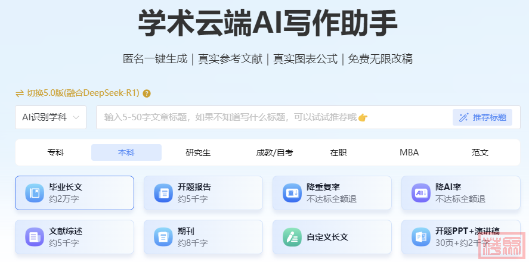Click the 自定义长文 pencil icon
The width and height of the screenshot is (529, 262).
292,237
